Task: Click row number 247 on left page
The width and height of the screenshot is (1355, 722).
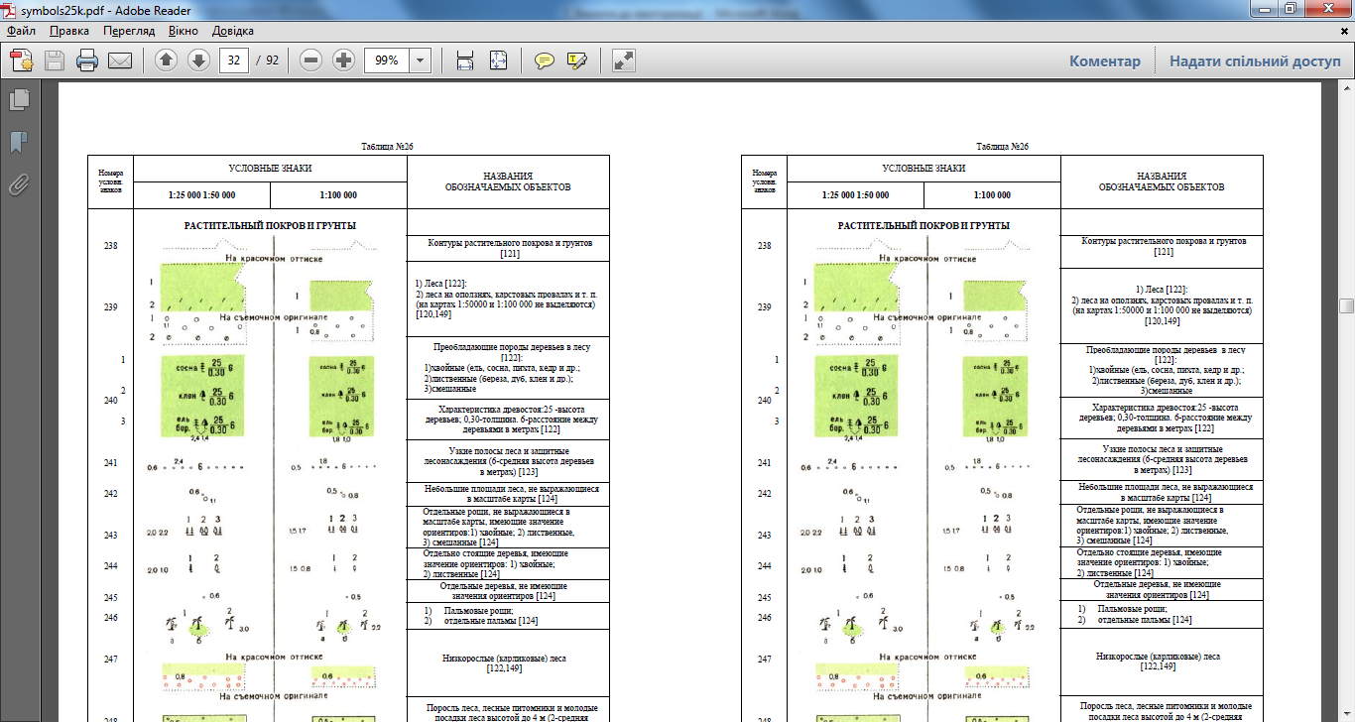Action: [110, 659]
